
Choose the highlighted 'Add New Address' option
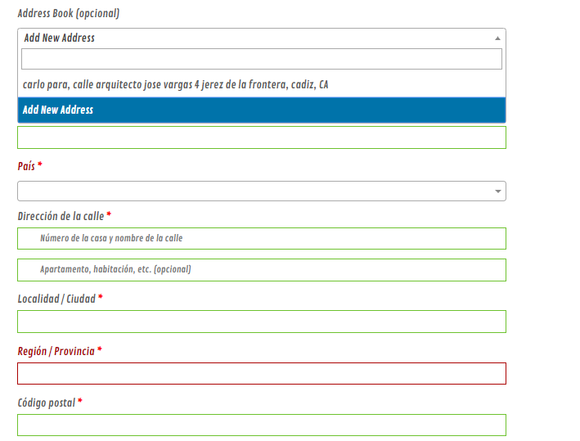pyautogui.click(x=262, y=110)
